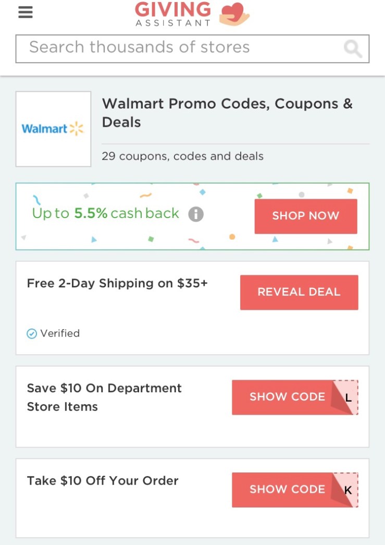The width and height of the screenshot is (385, 545).
Task: Click the Giving Assistant logo
Action: pyautogui.click(x=192, y=14)
